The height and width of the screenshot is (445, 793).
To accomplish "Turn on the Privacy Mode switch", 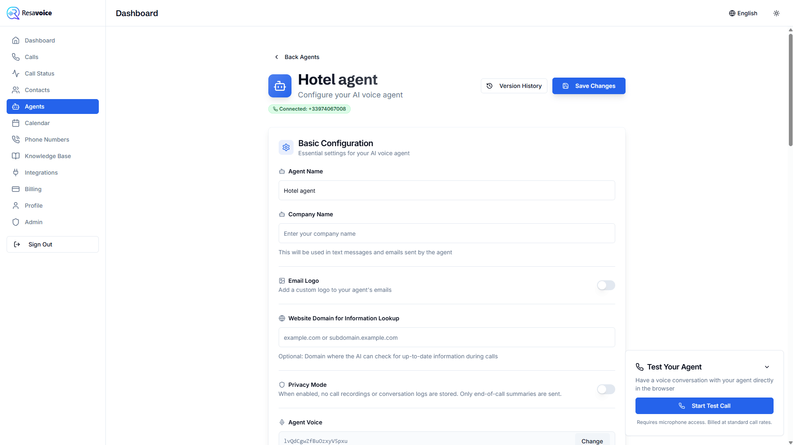I will (606, 389).
